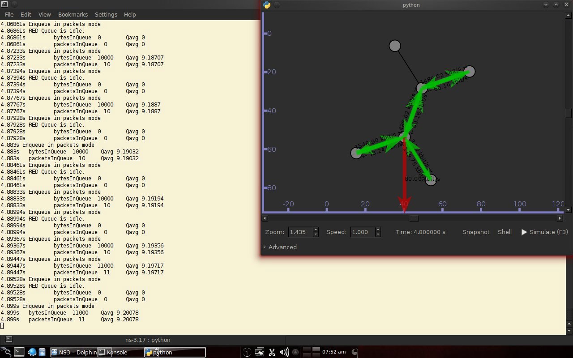Launch the terminal from the taskbar
Viewport: 573px width, 358px height.
click(x=19, y=352)
